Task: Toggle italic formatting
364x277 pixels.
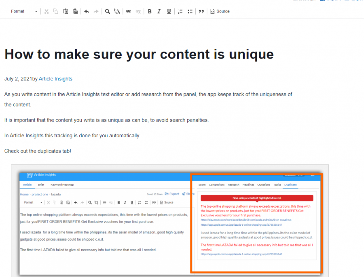Action: (159, 11)
